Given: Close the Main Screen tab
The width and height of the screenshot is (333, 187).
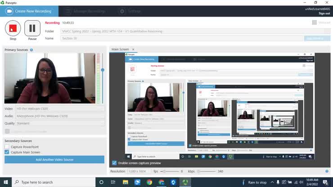Looking at the screenshot, I should 133,49.
